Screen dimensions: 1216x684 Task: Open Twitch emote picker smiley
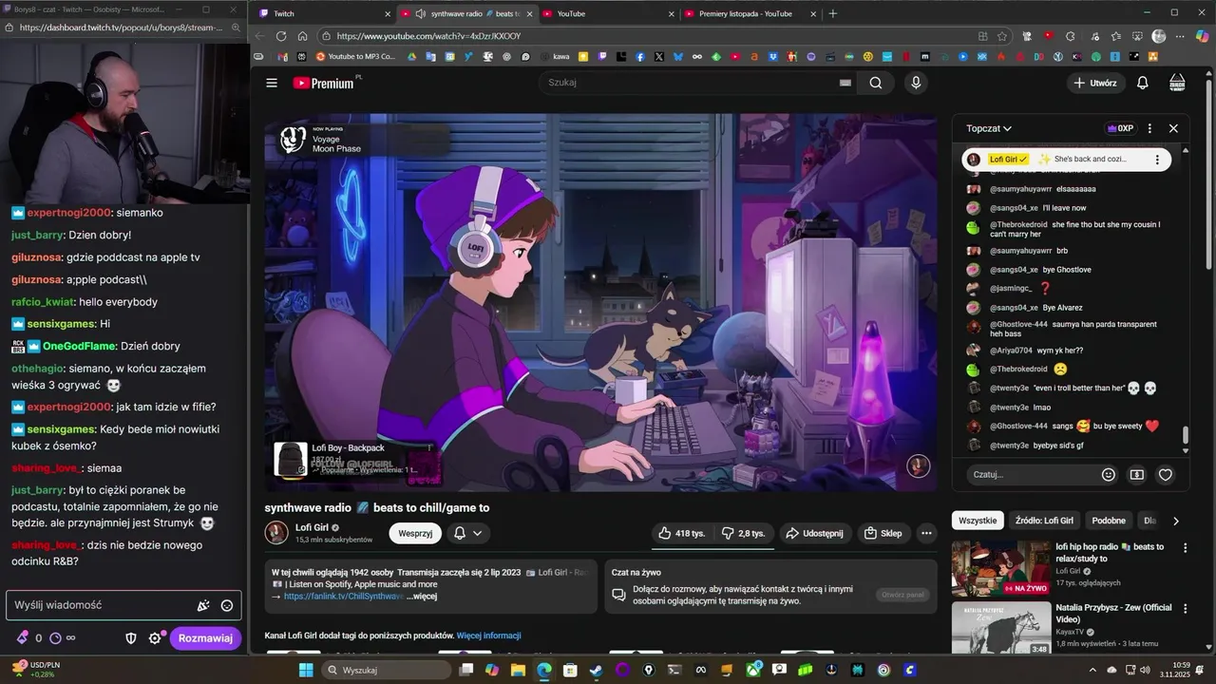tap(227, 605)
